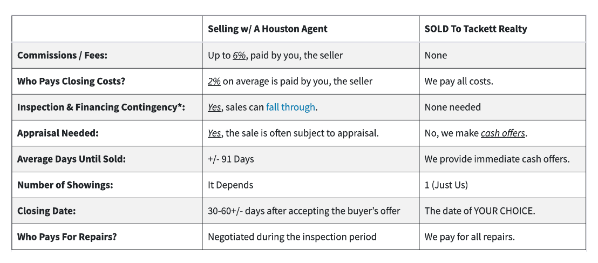Viewport: 598px width, 263px height.
Task: Click the underlined "6%" text
Action: pyautogui.click(x=239, y=55)
